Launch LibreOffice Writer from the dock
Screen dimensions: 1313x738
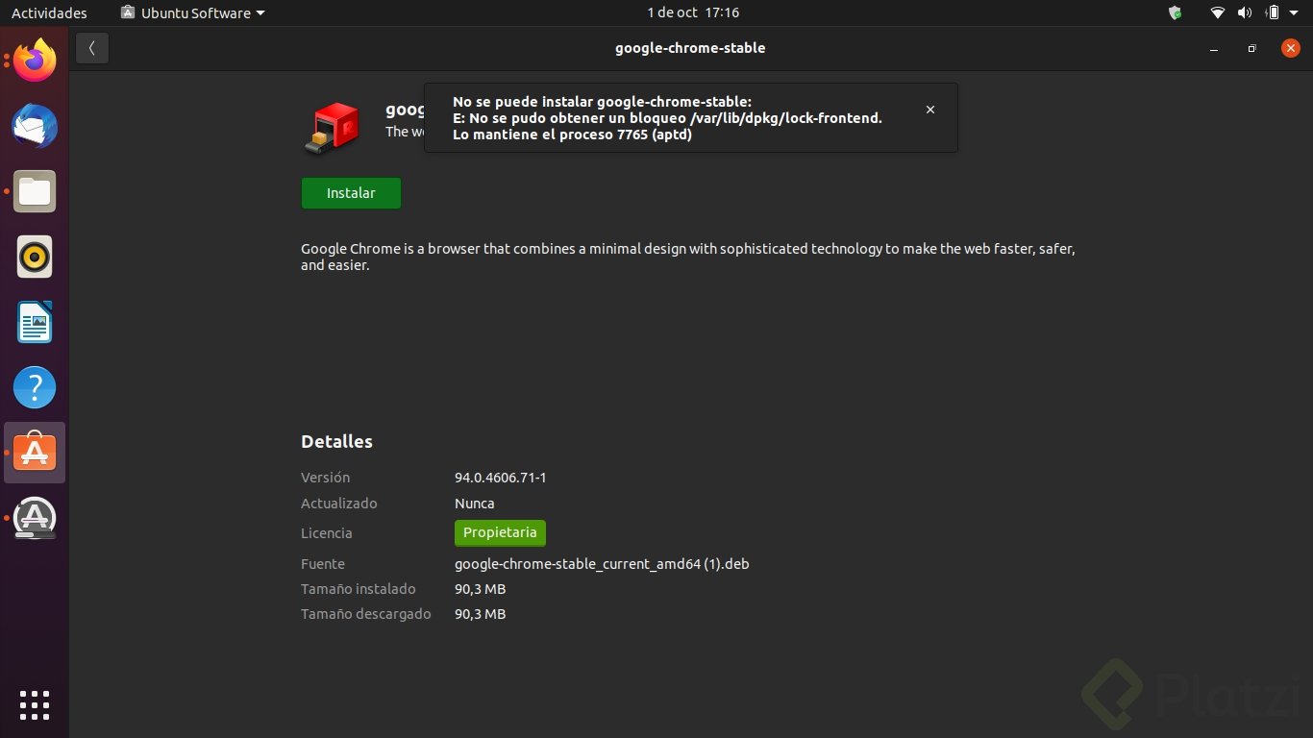point(35,323)
